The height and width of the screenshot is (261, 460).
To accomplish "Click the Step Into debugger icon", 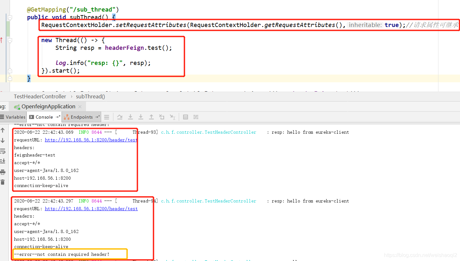I will click(x=130, y=117).
